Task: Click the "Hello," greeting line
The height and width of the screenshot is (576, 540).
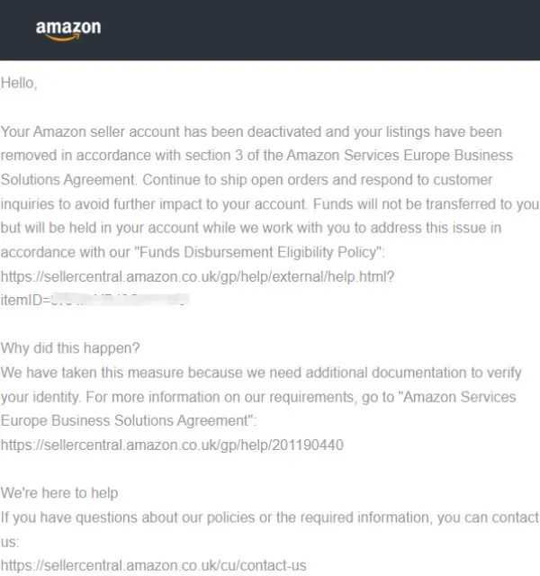Action: pos(19,84)
